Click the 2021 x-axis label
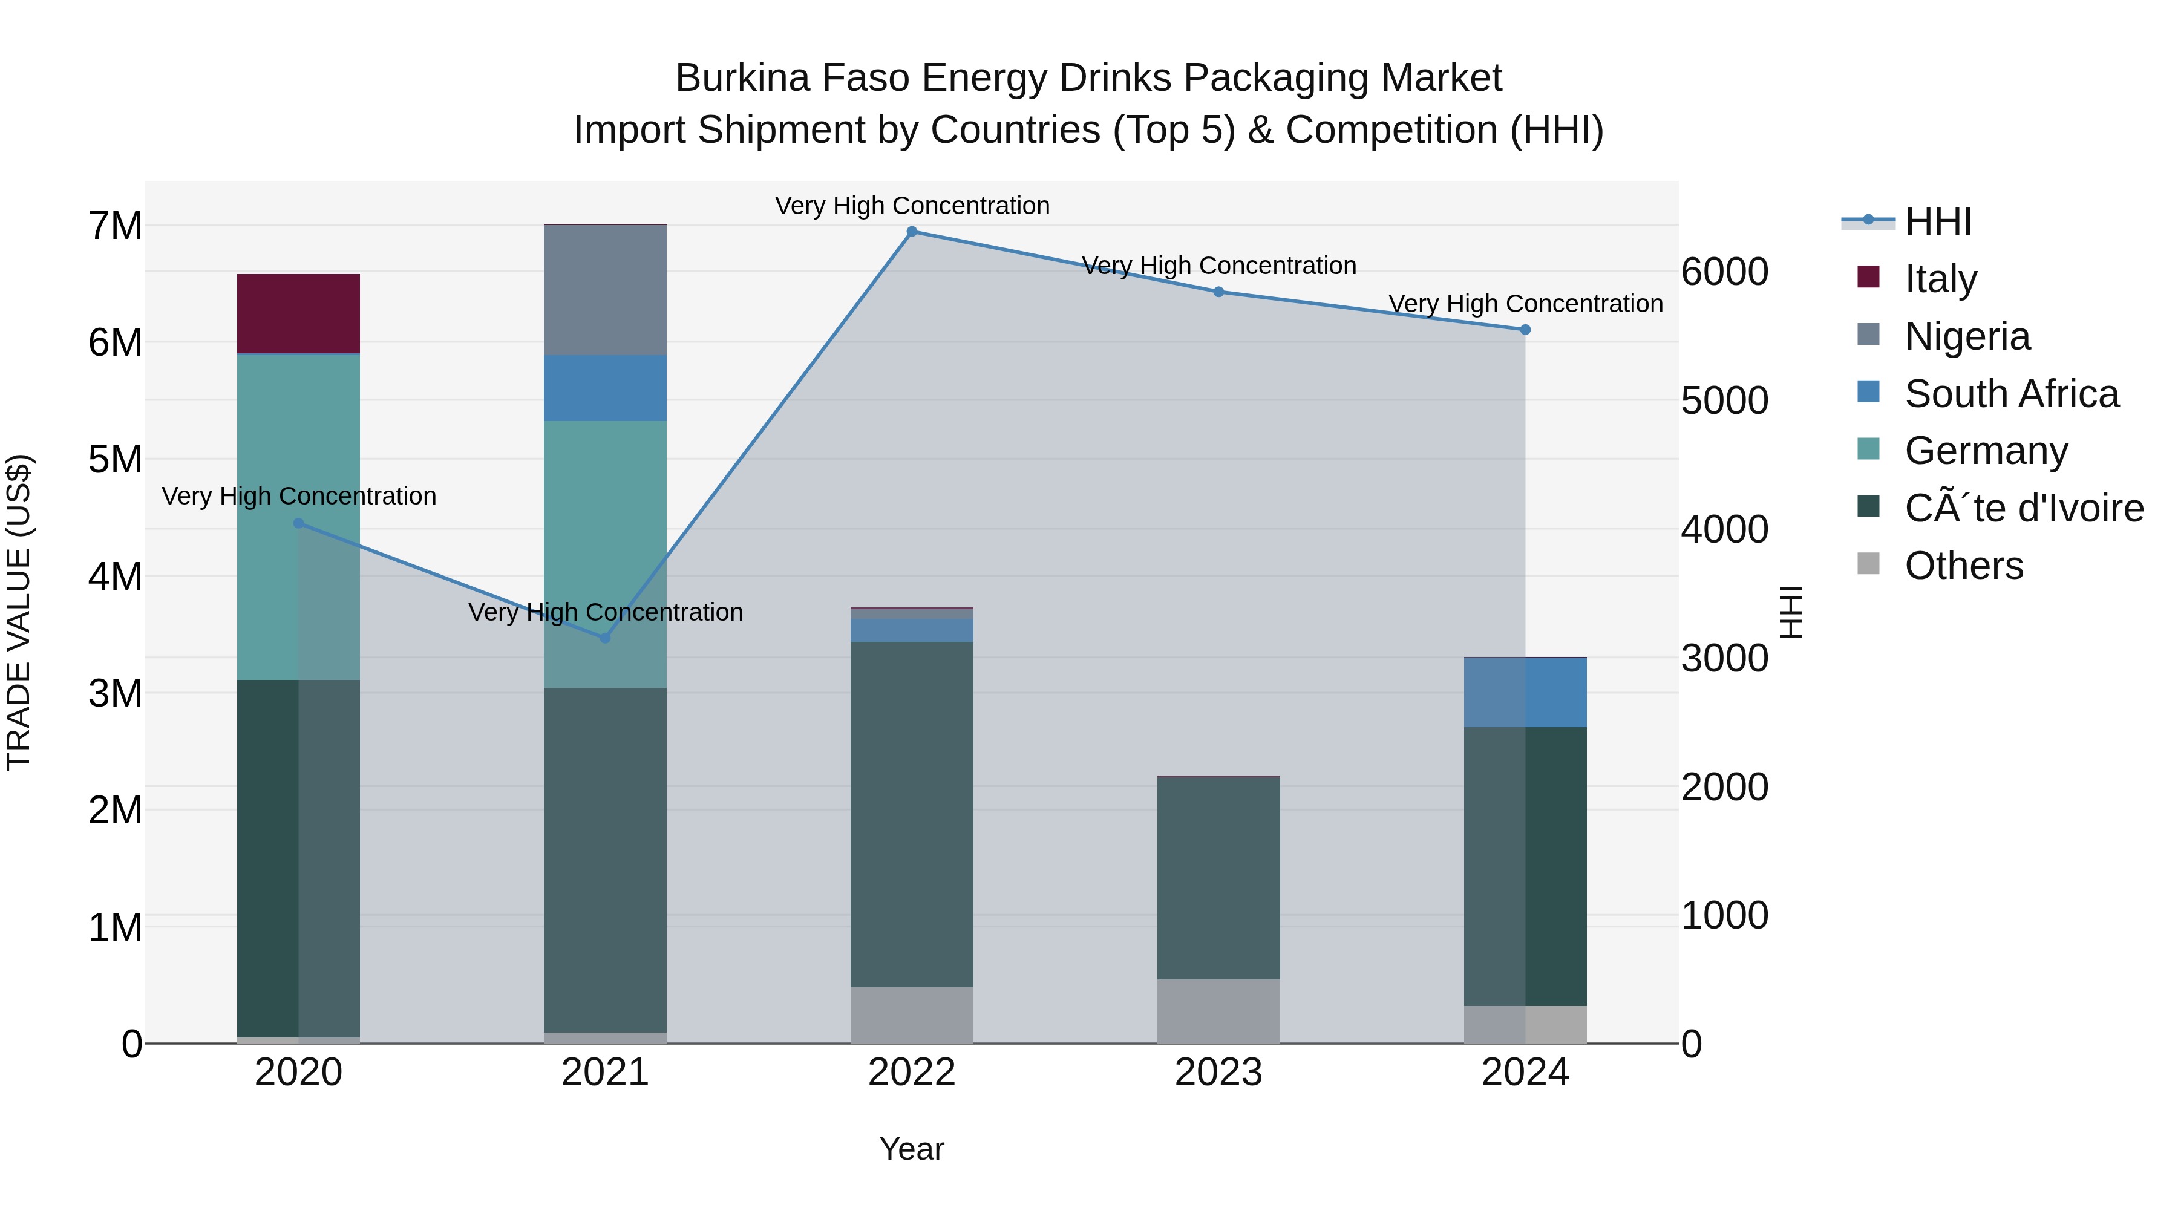 tap(606, 1073)
